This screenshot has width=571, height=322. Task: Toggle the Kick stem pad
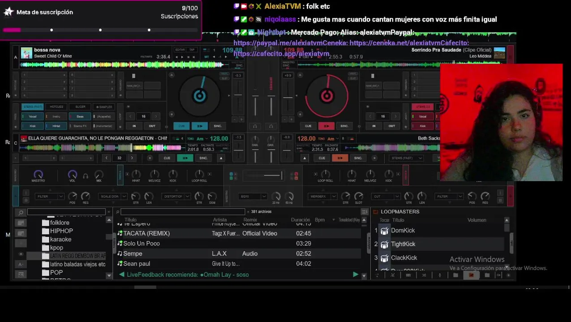(x=33, y=126)
